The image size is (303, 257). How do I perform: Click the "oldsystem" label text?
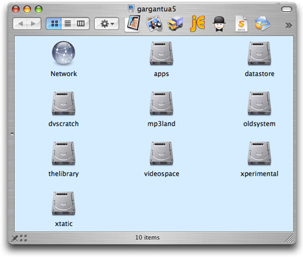[259, 124]
